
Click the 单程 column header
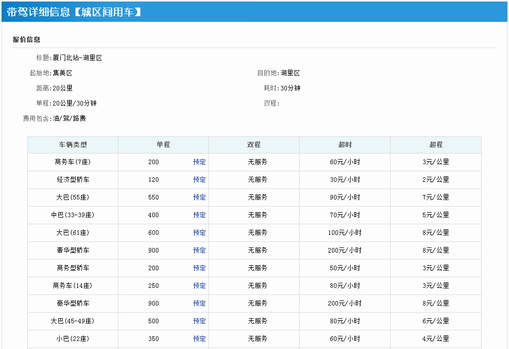pyautogui.click(x=163, y=145)
